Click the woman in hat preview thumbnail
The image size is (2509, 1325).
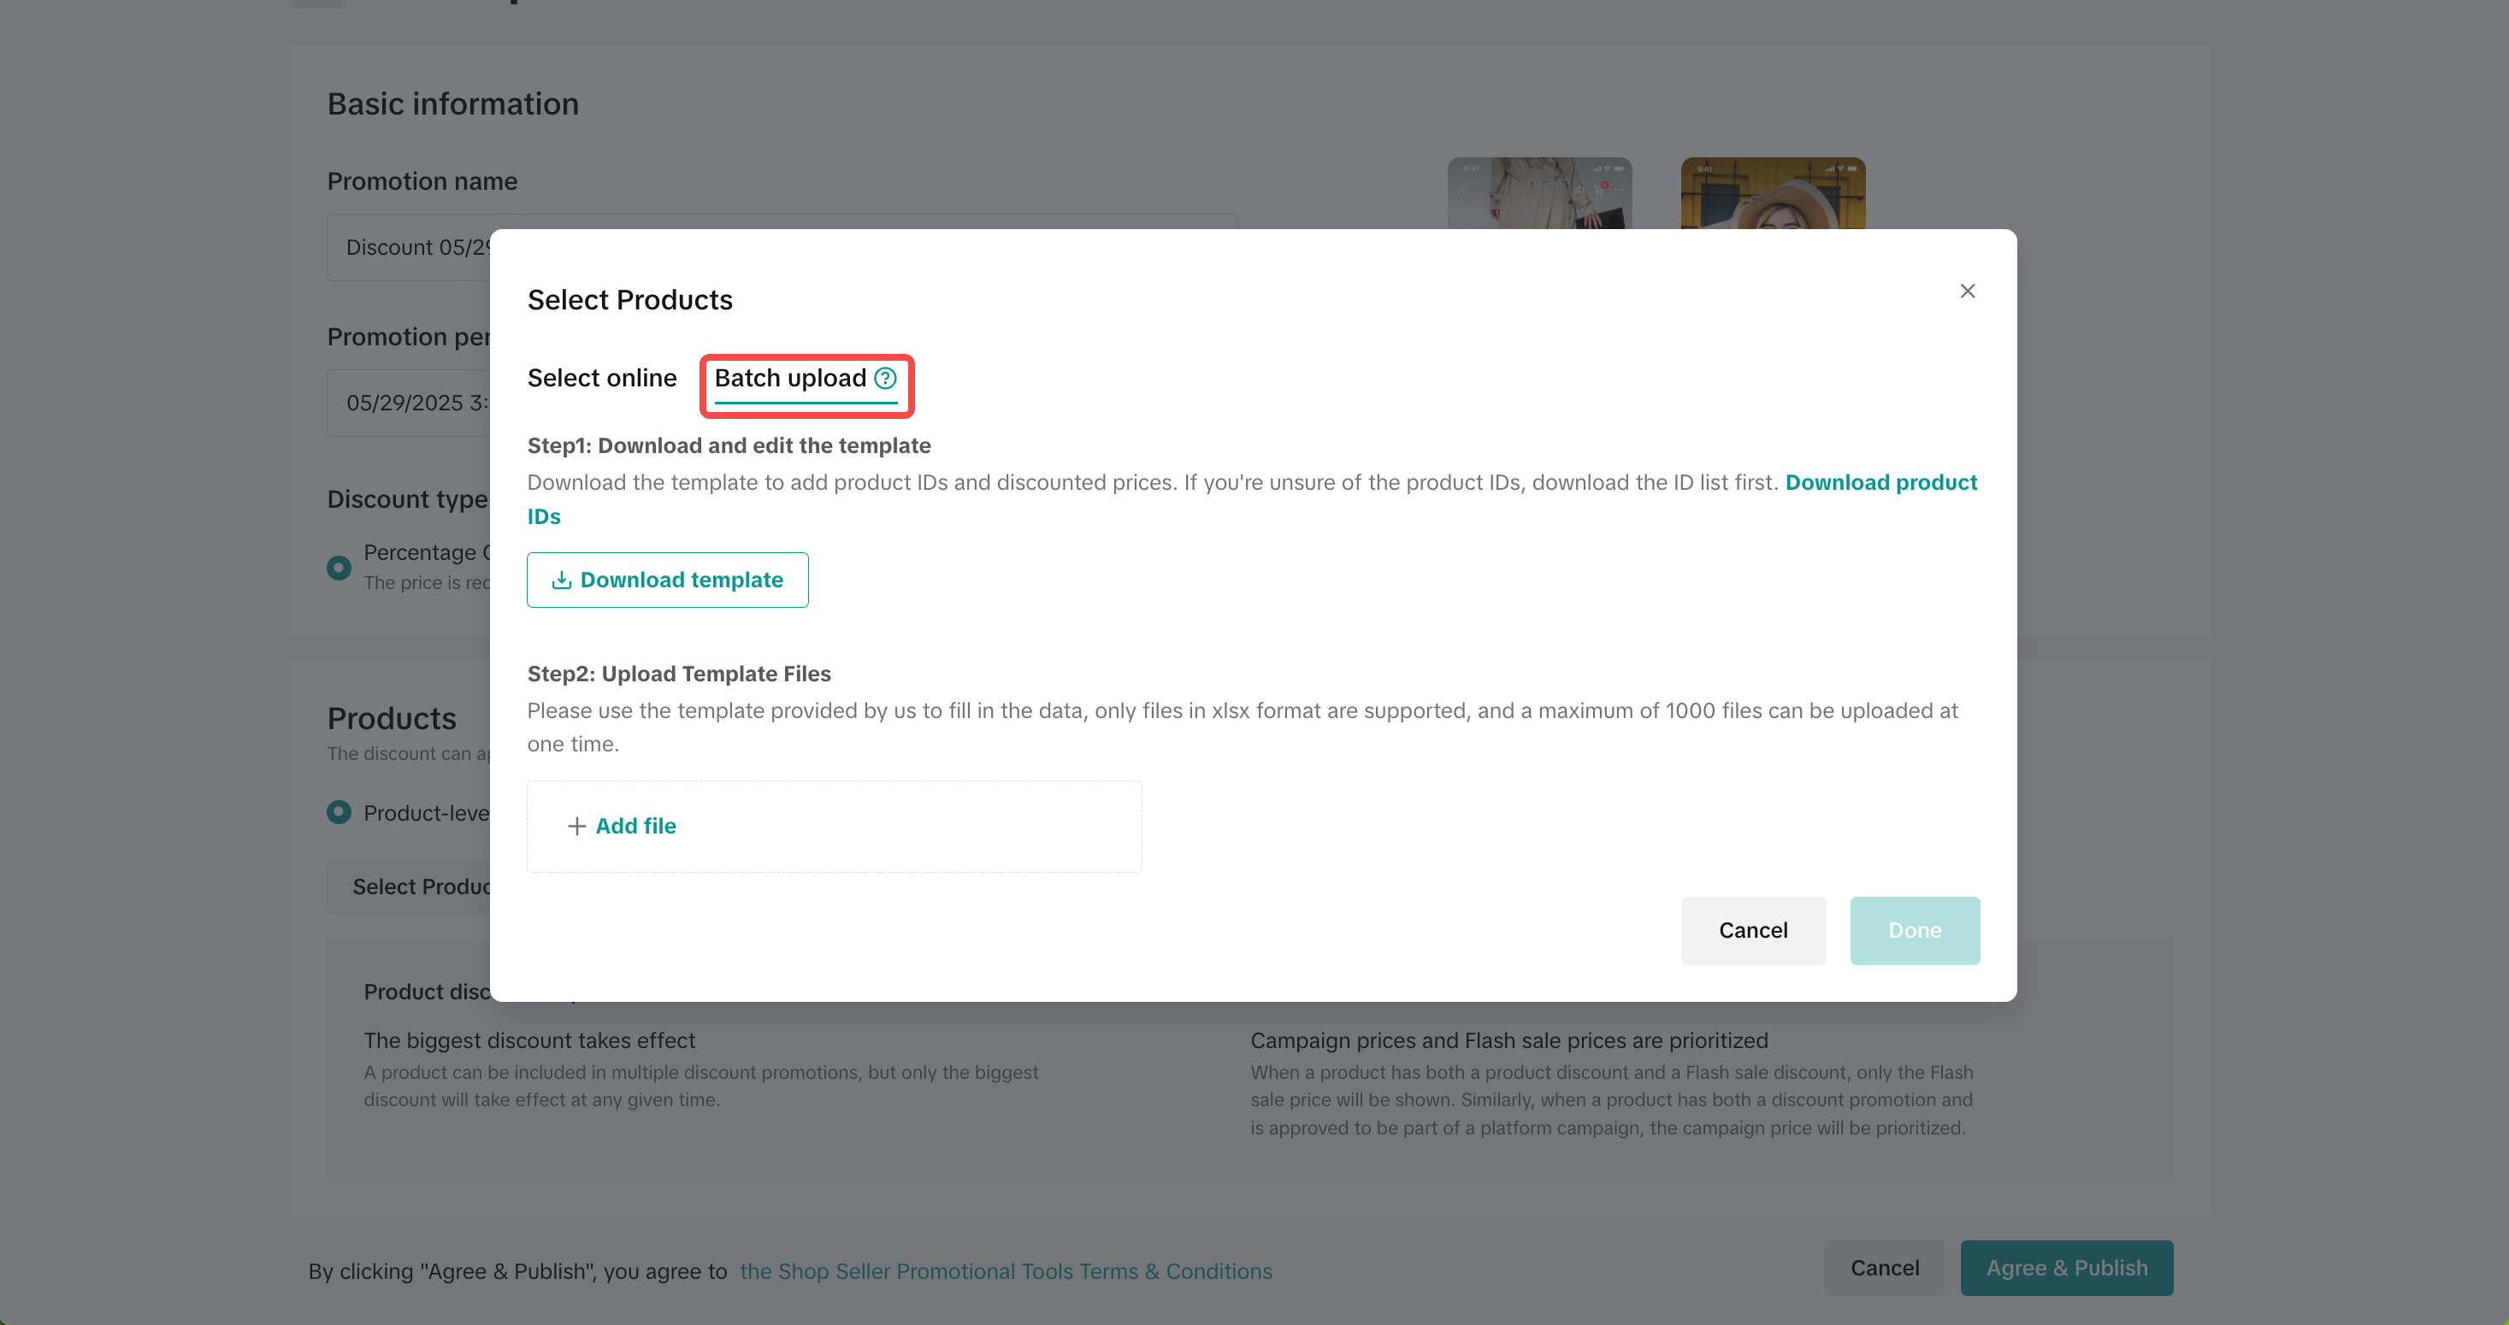click(x=1773, y=192)
